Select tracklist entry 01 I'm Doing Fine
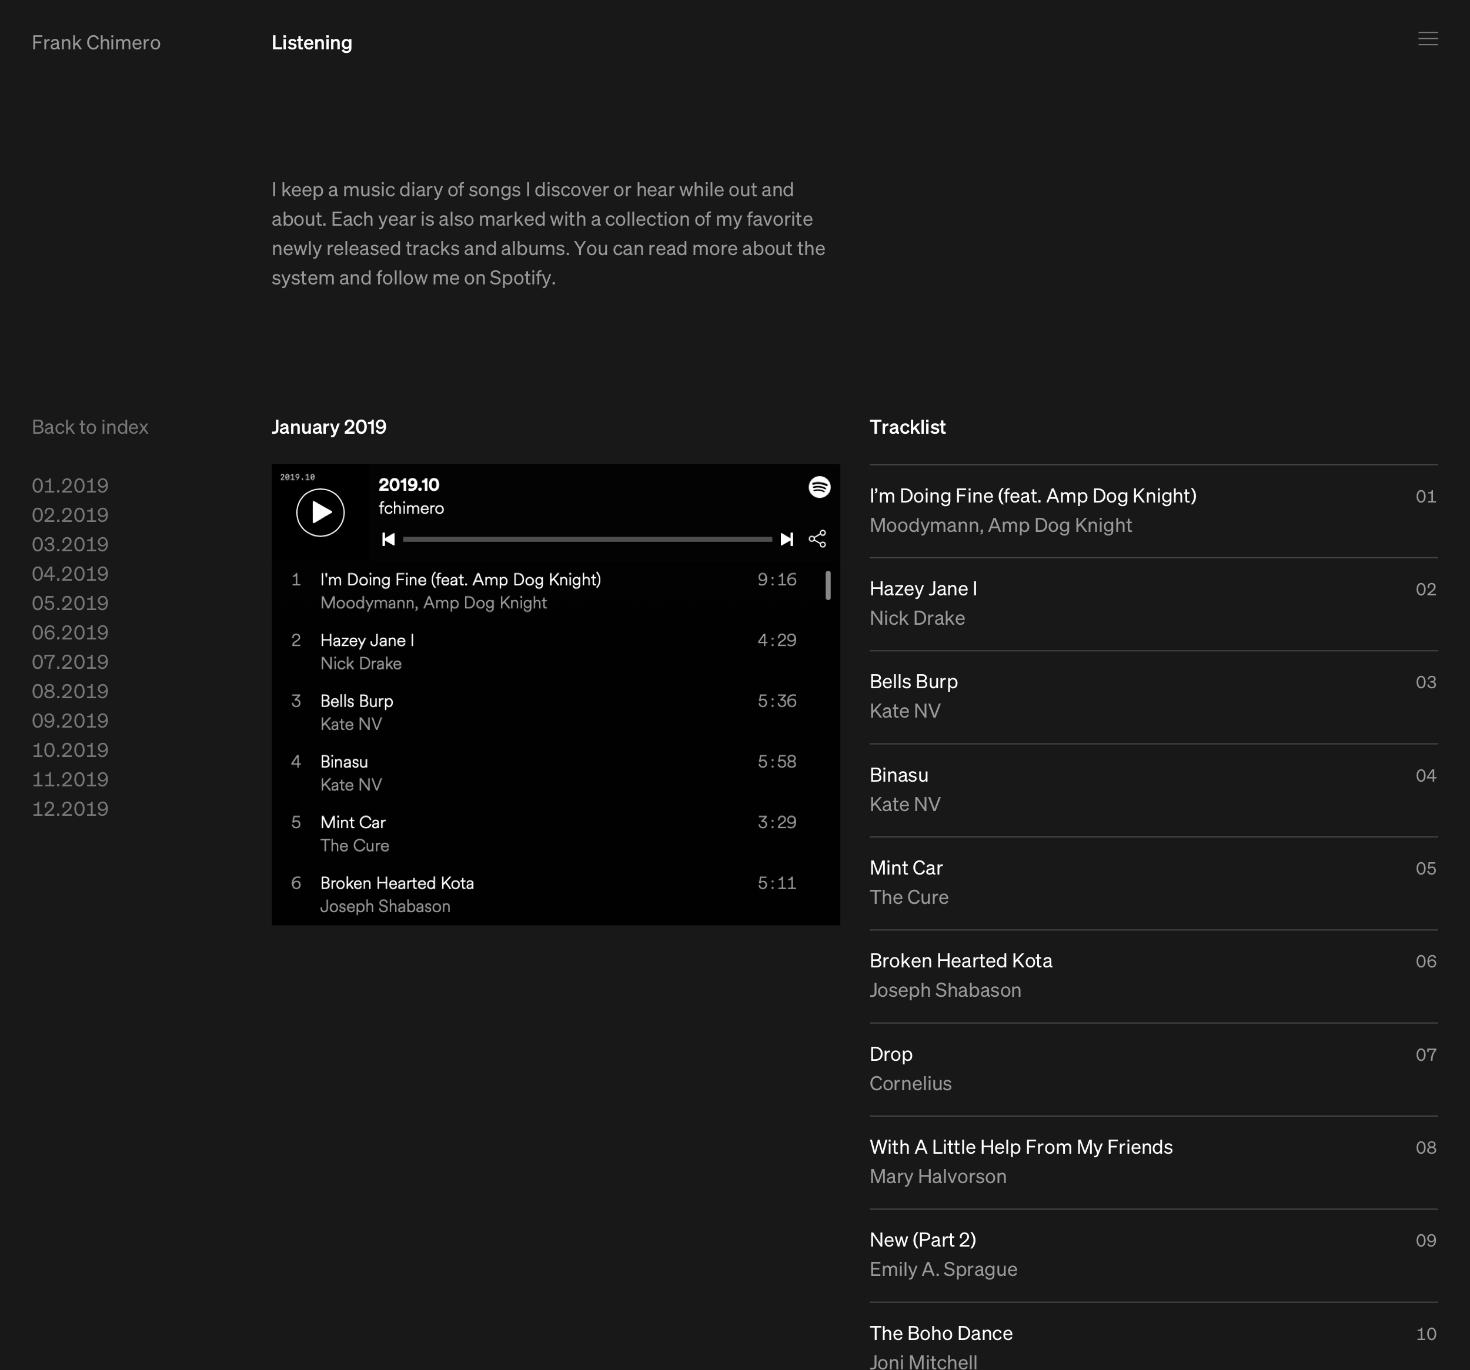 pos(1154,511)
